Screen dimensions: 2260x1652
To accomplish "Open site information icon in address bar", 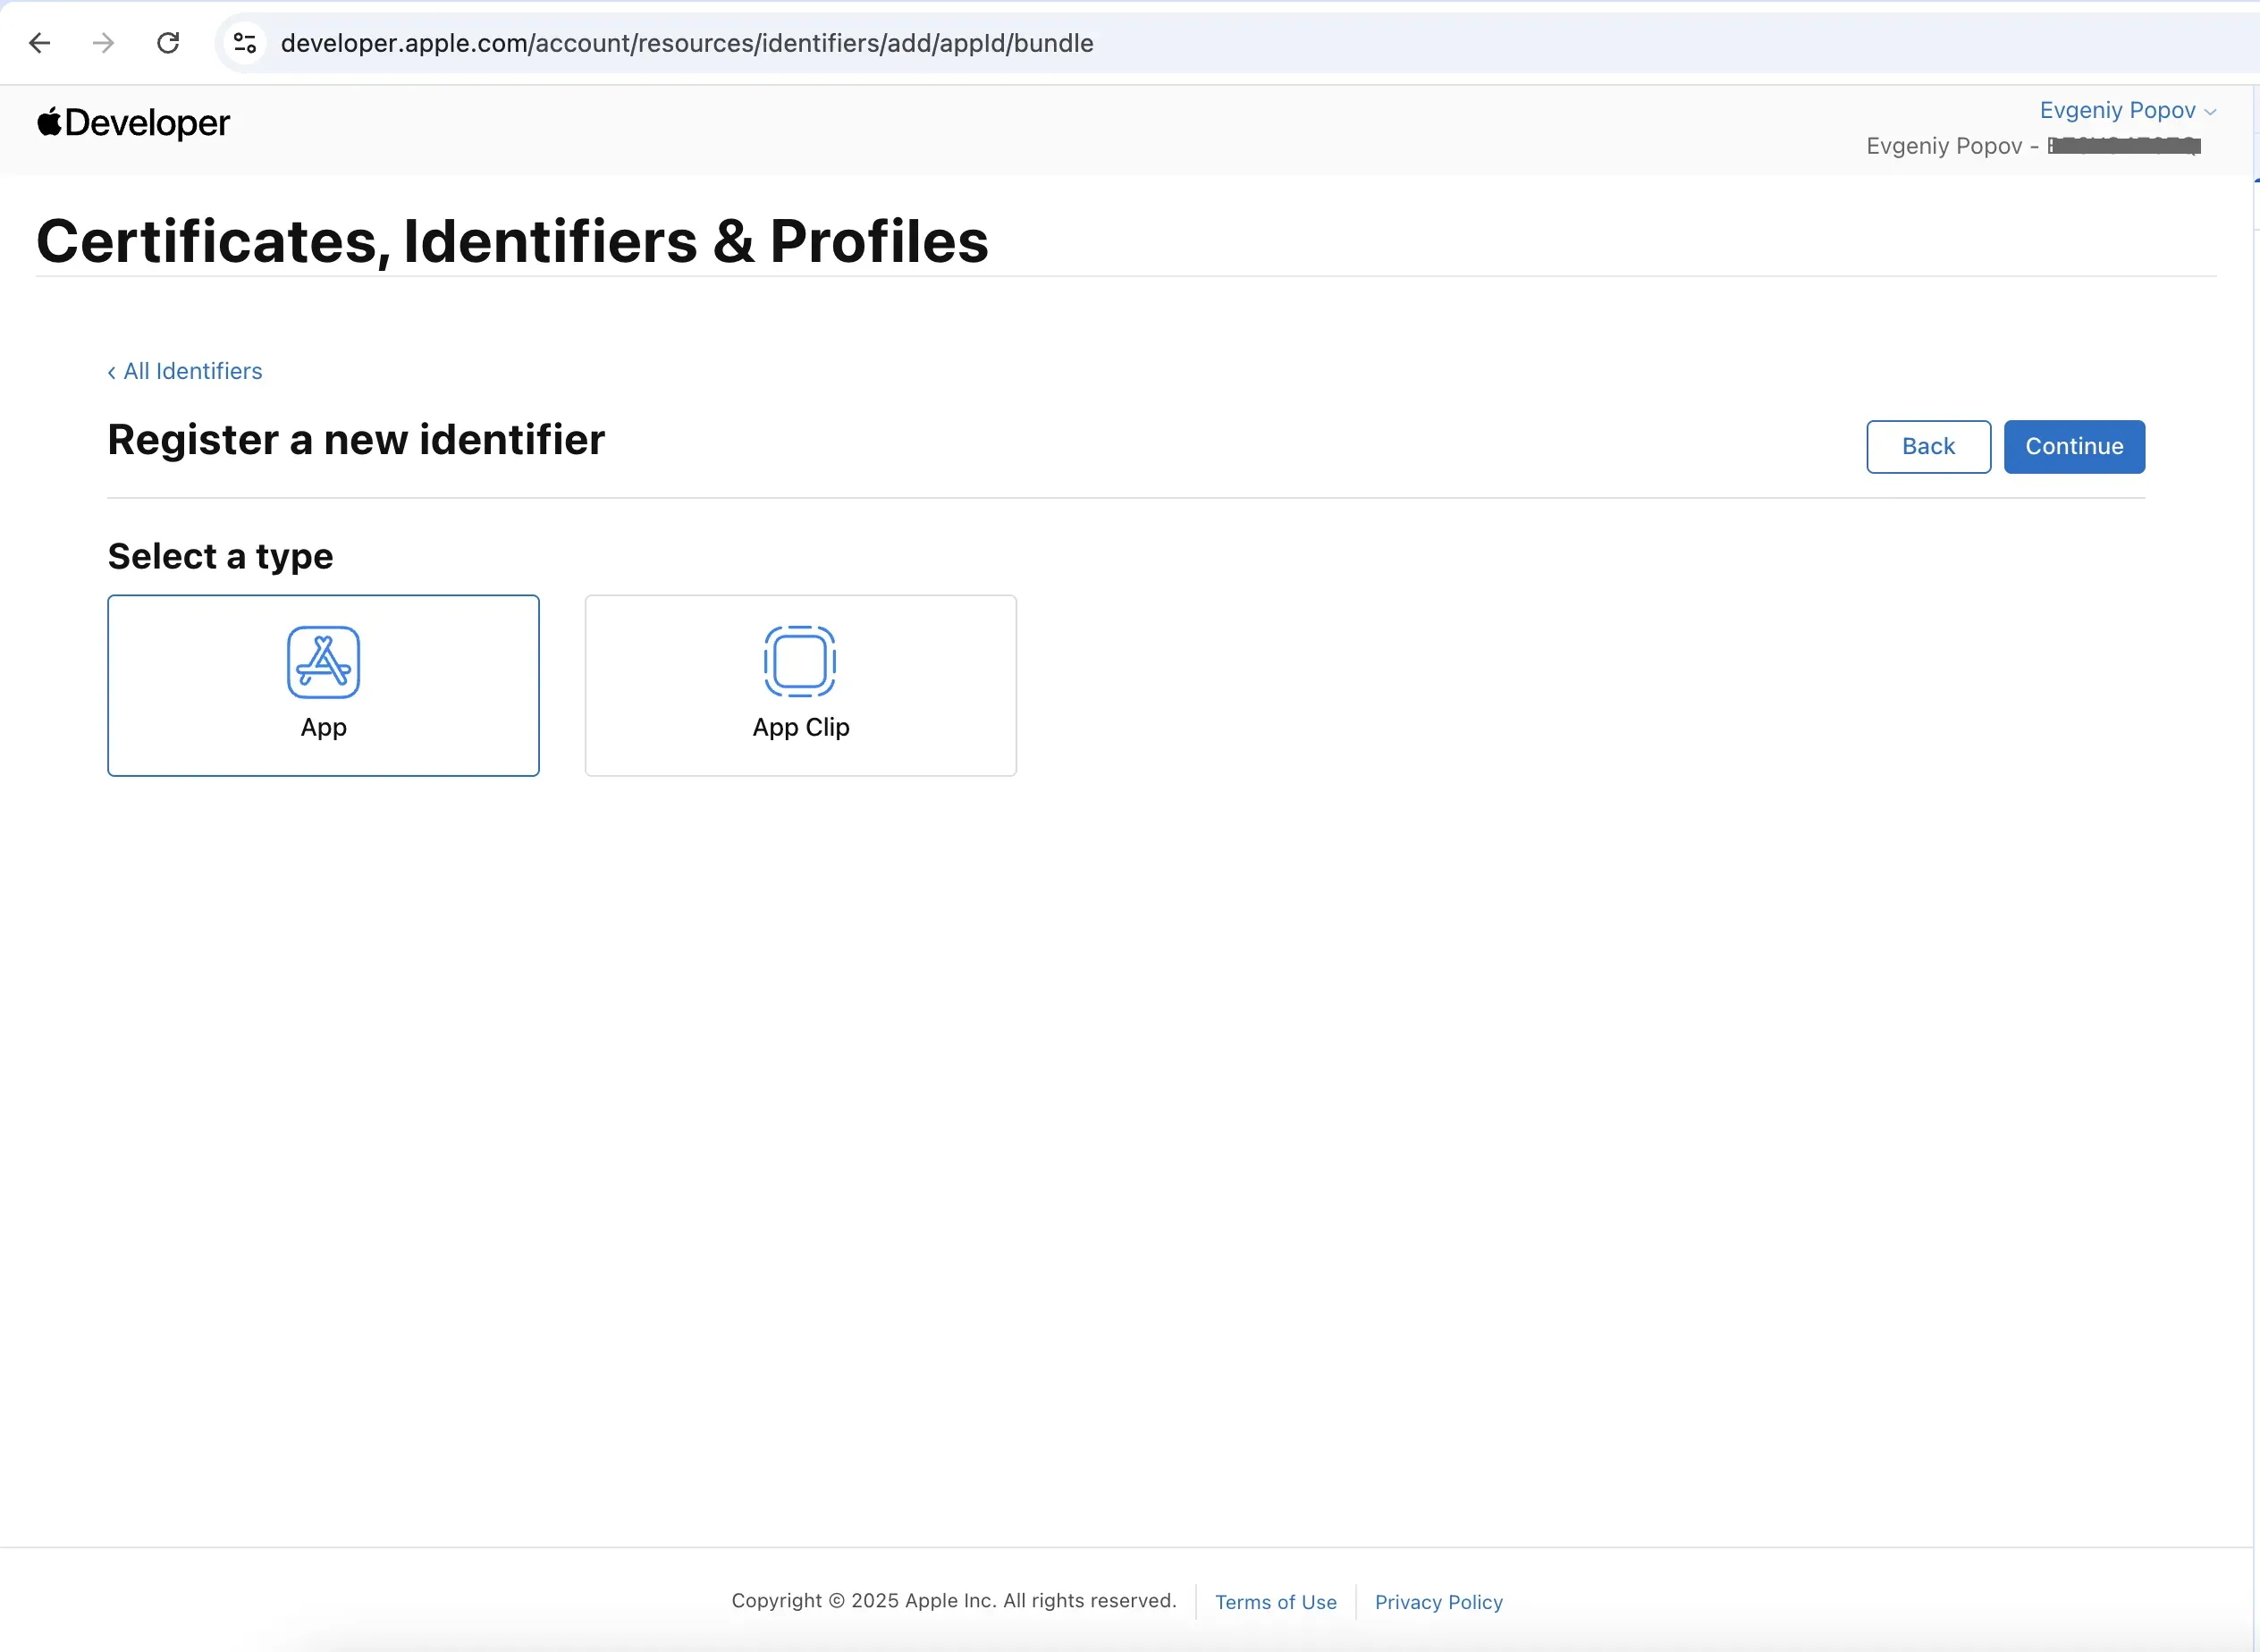I will (x=245, y=43).
